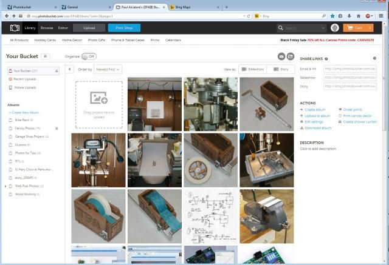
Task: Click the browser back arrow
Action: tap(7, 16)
